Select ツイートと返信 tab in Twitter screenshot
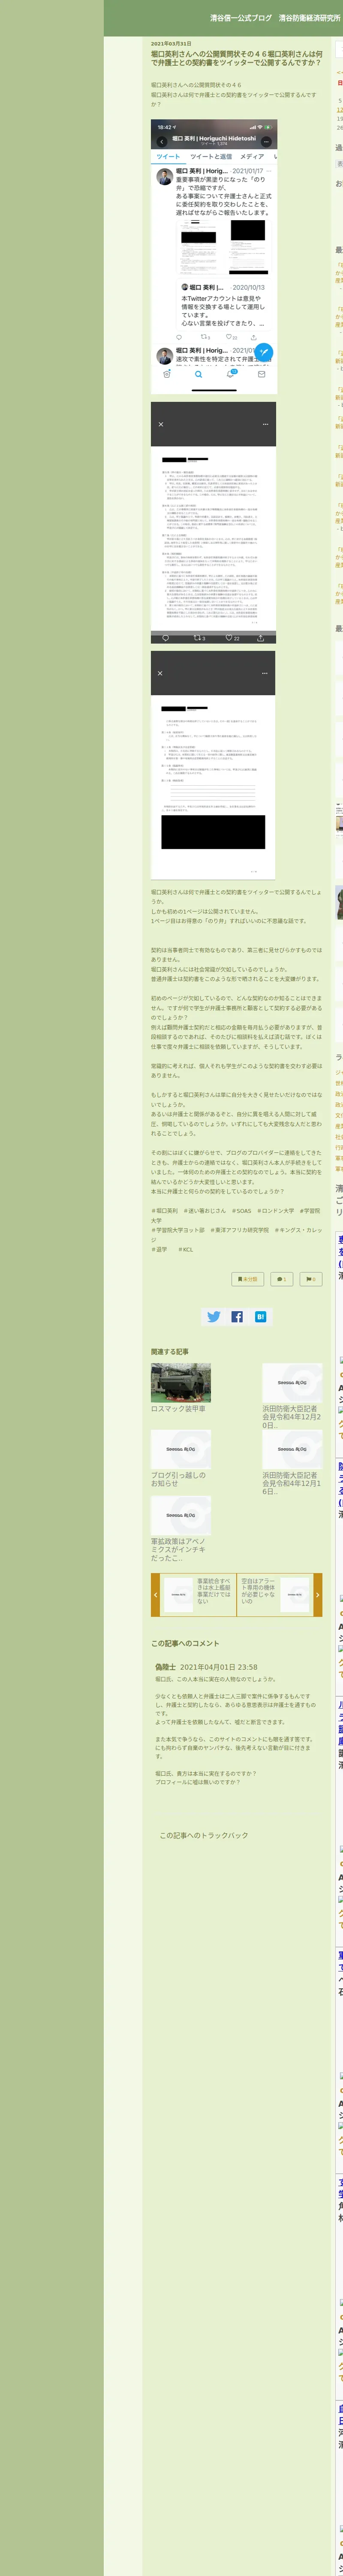This screenshot has width=343, height=2576. [211, 157]
